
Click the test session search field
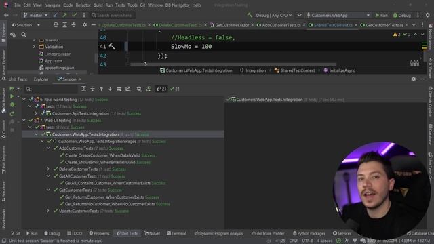52,89
